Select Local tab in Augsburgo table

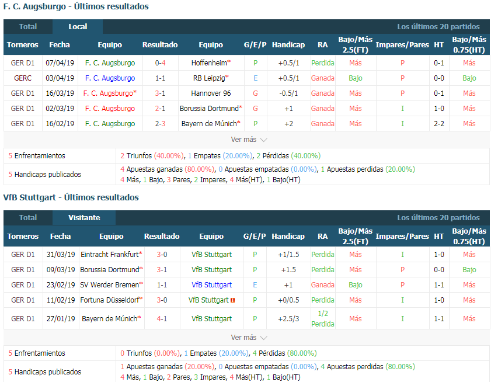[x=78, y=27]
